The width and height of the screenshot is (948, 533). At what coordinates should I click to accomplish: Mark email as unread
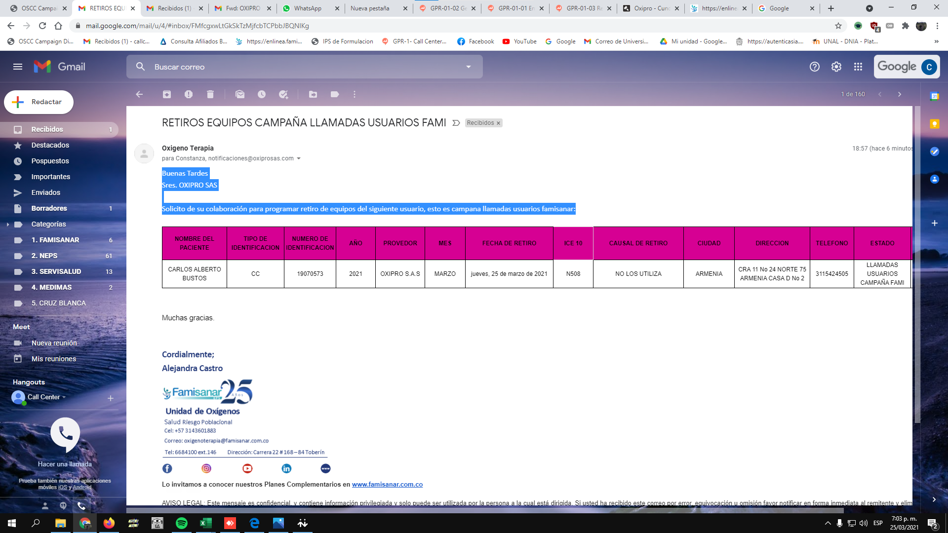click(x=240, y=94)
